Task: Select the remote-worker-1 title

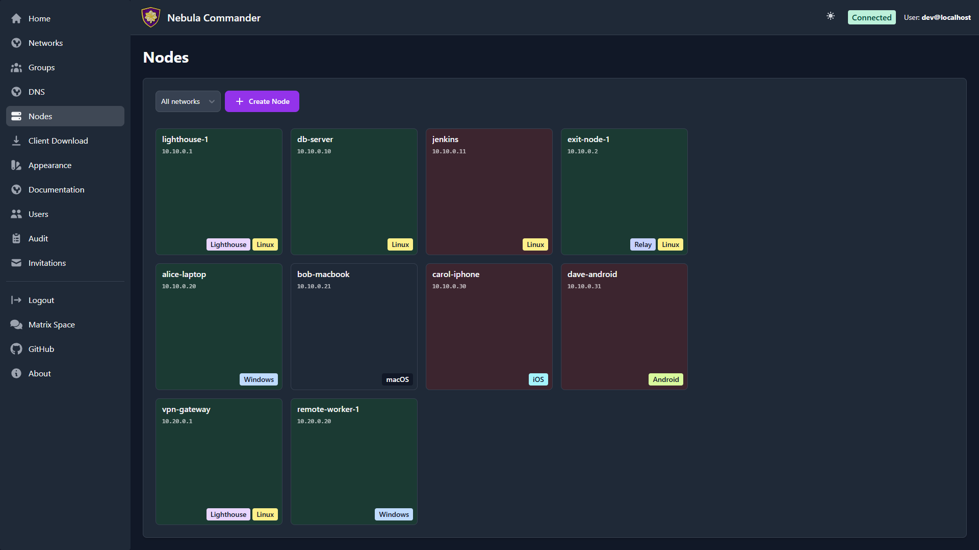Action: click(x=328, y=409)
